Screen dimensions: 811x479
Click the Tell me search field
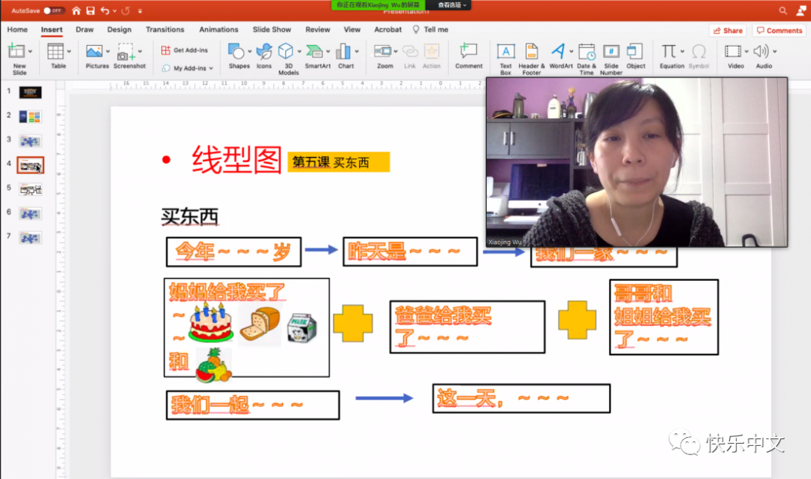(436, 30)
